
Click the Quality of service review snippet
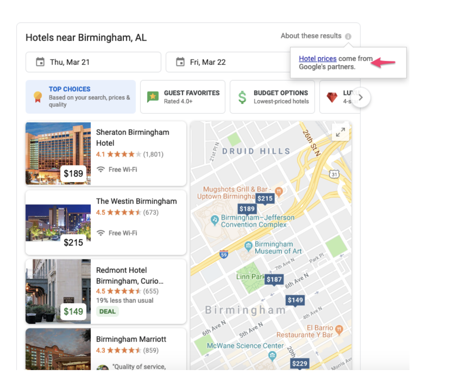point(139,367)
